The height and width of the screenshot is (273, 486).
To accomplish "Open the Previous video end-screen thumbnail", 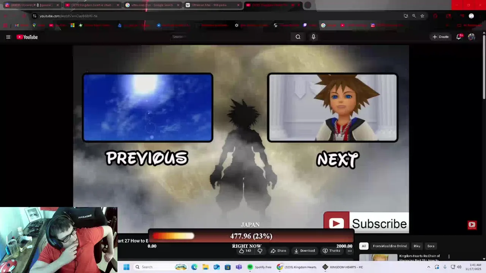I will (148, 108).
